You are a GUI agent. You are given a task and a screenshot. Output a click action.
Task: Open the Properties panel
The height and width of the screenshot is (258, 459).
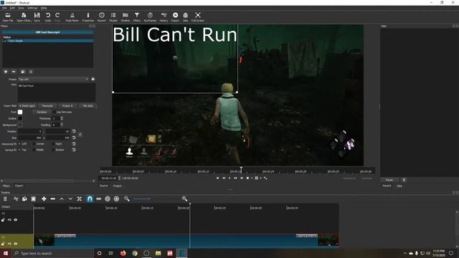[x=87, y=17]
